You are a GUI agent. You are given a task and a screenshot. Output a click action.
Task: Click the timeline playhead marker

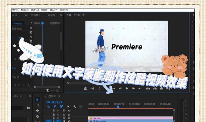click(x=118, y=107)
